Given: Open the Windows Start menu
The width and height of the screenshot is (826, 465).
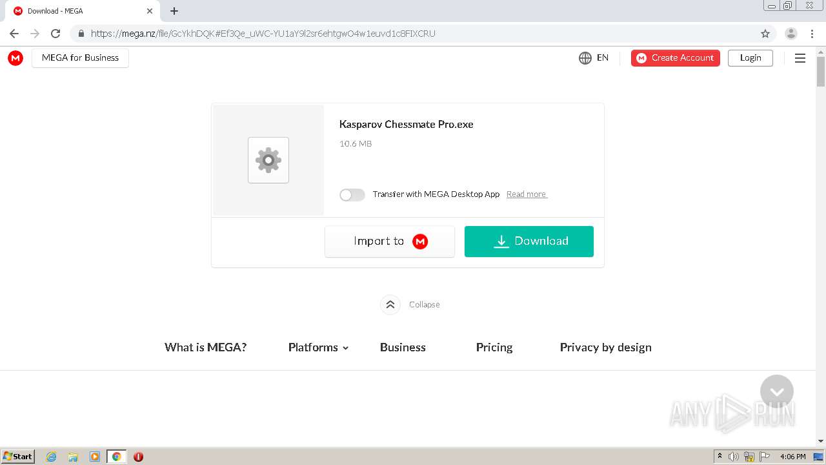Looking at the screenshot, I should pos(18,457).
